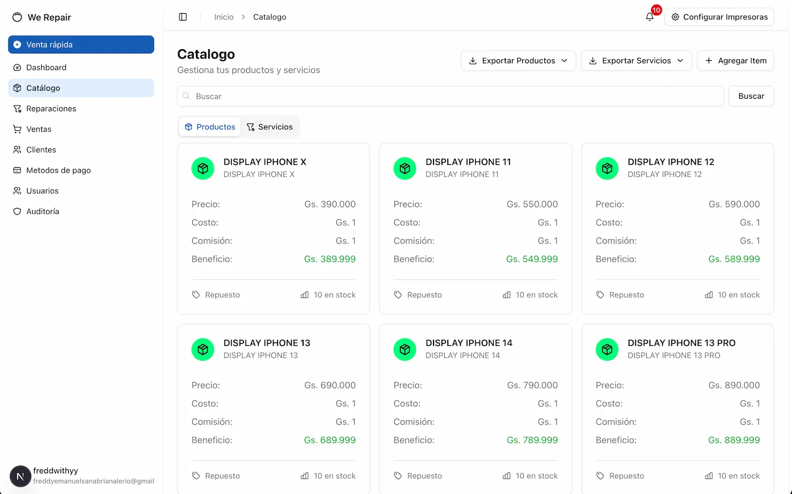Click 10 en stock on DISPLAY IPHONE 14 card
The image size is (792, 494).
[x=536, y=476]
